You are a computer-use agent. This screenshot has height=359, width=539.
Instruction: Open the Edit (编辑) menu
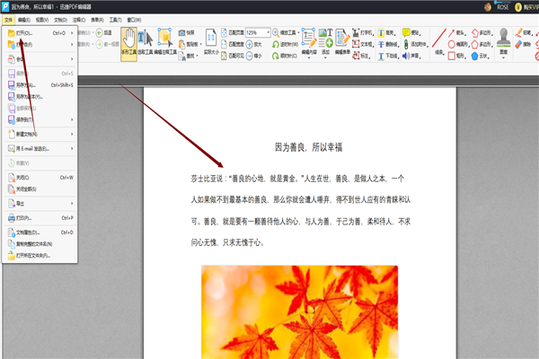coord(23,20)
